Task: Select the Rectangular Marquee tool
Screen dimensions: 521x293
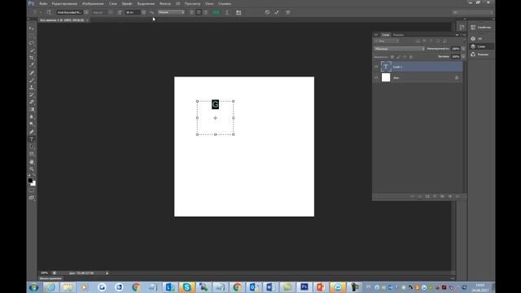Action: pyautogui.click(x=32, y=36)
